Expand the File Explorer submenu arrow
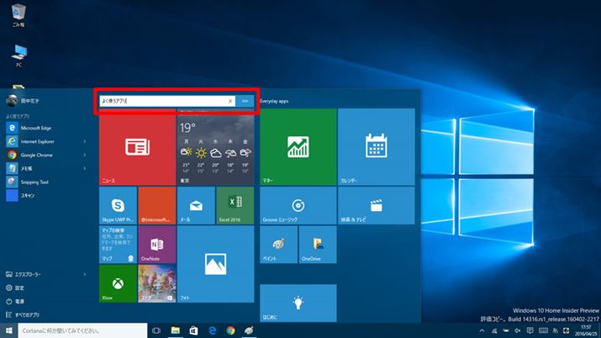The image size is (601, 338). (85, 274)
